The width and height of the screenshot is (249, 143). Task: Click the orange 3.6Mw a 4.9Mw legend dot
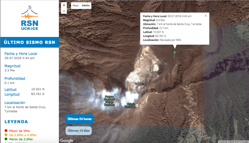pos(6,135)
